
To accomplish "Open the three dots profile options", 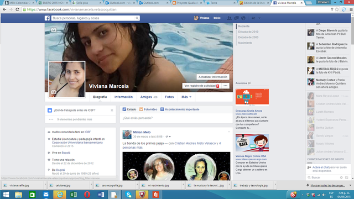I will [225, 86].
